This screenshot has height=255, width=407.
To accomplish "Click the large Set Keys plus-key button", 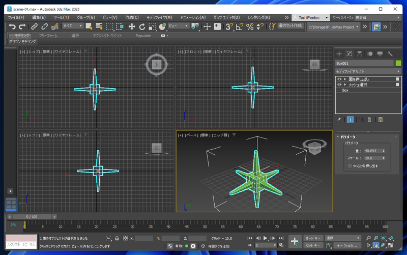I will coord(295,242).
